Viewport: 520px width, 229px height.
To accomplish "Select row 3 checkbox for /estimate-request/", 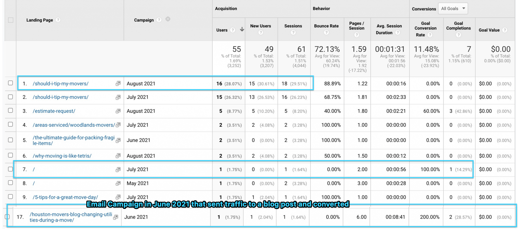I will click(x=10, y=111).
